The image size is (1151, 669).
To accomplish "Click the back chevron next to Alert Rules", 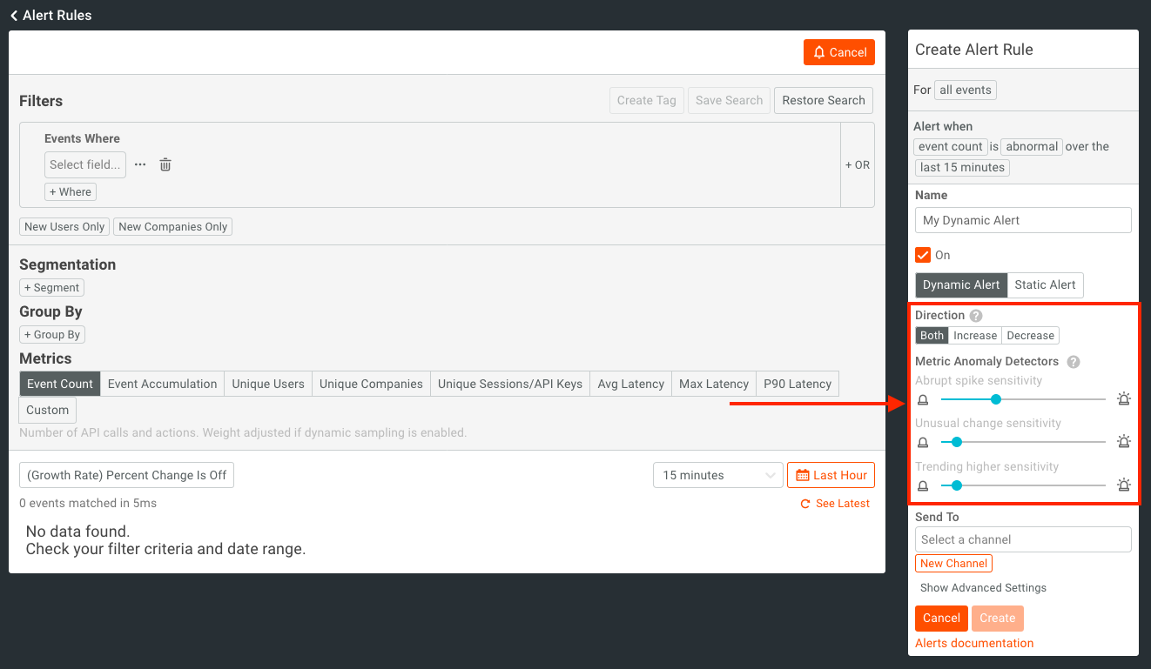I will 14,15.
